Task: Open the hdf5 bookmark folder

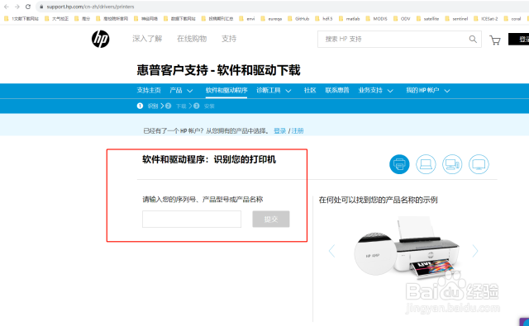Action: click(x=324, y=19)
